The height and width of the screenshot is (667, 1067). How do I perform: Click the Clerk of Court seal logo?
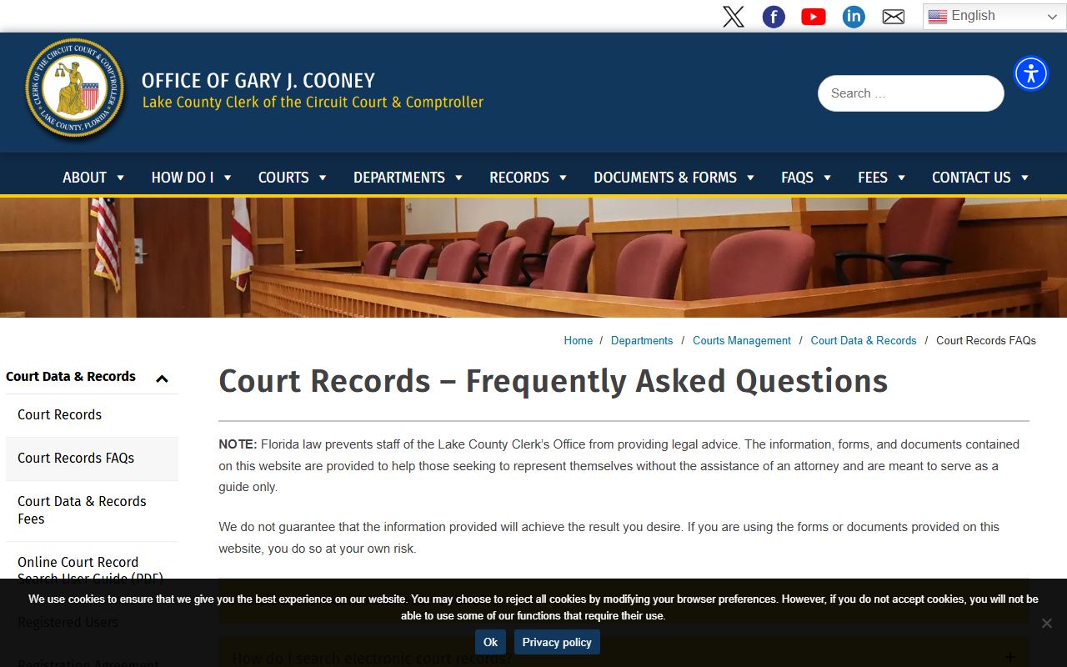click(x=75, y=90)
